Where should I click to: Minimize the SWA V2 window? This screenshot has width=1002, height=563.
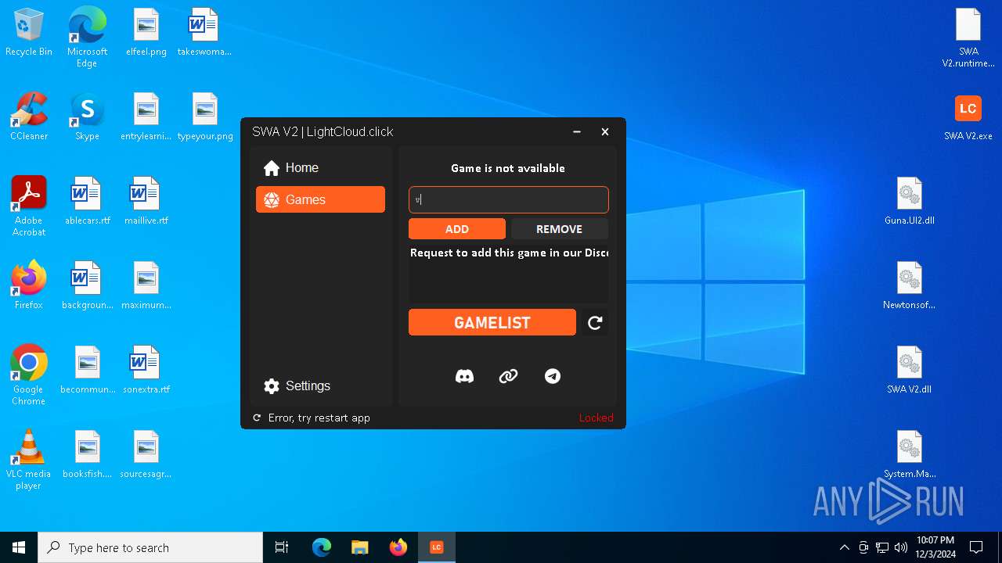[x=577, y=131]
